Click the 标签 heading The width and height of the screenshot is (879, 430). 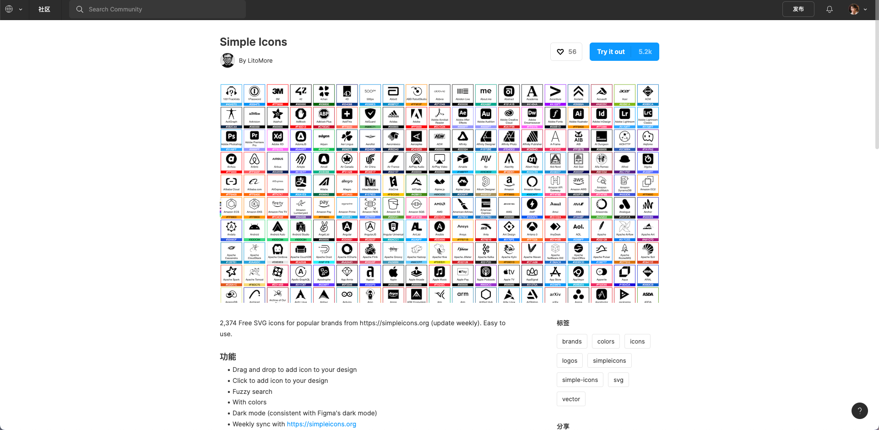click(x=563, y=323)
